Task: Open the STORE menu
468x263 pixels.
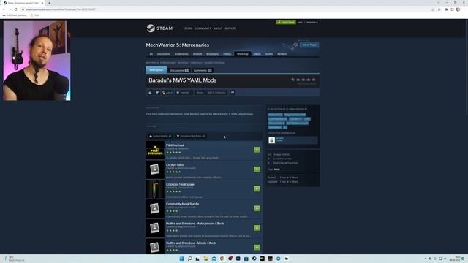Action: [x=189, y=28]
